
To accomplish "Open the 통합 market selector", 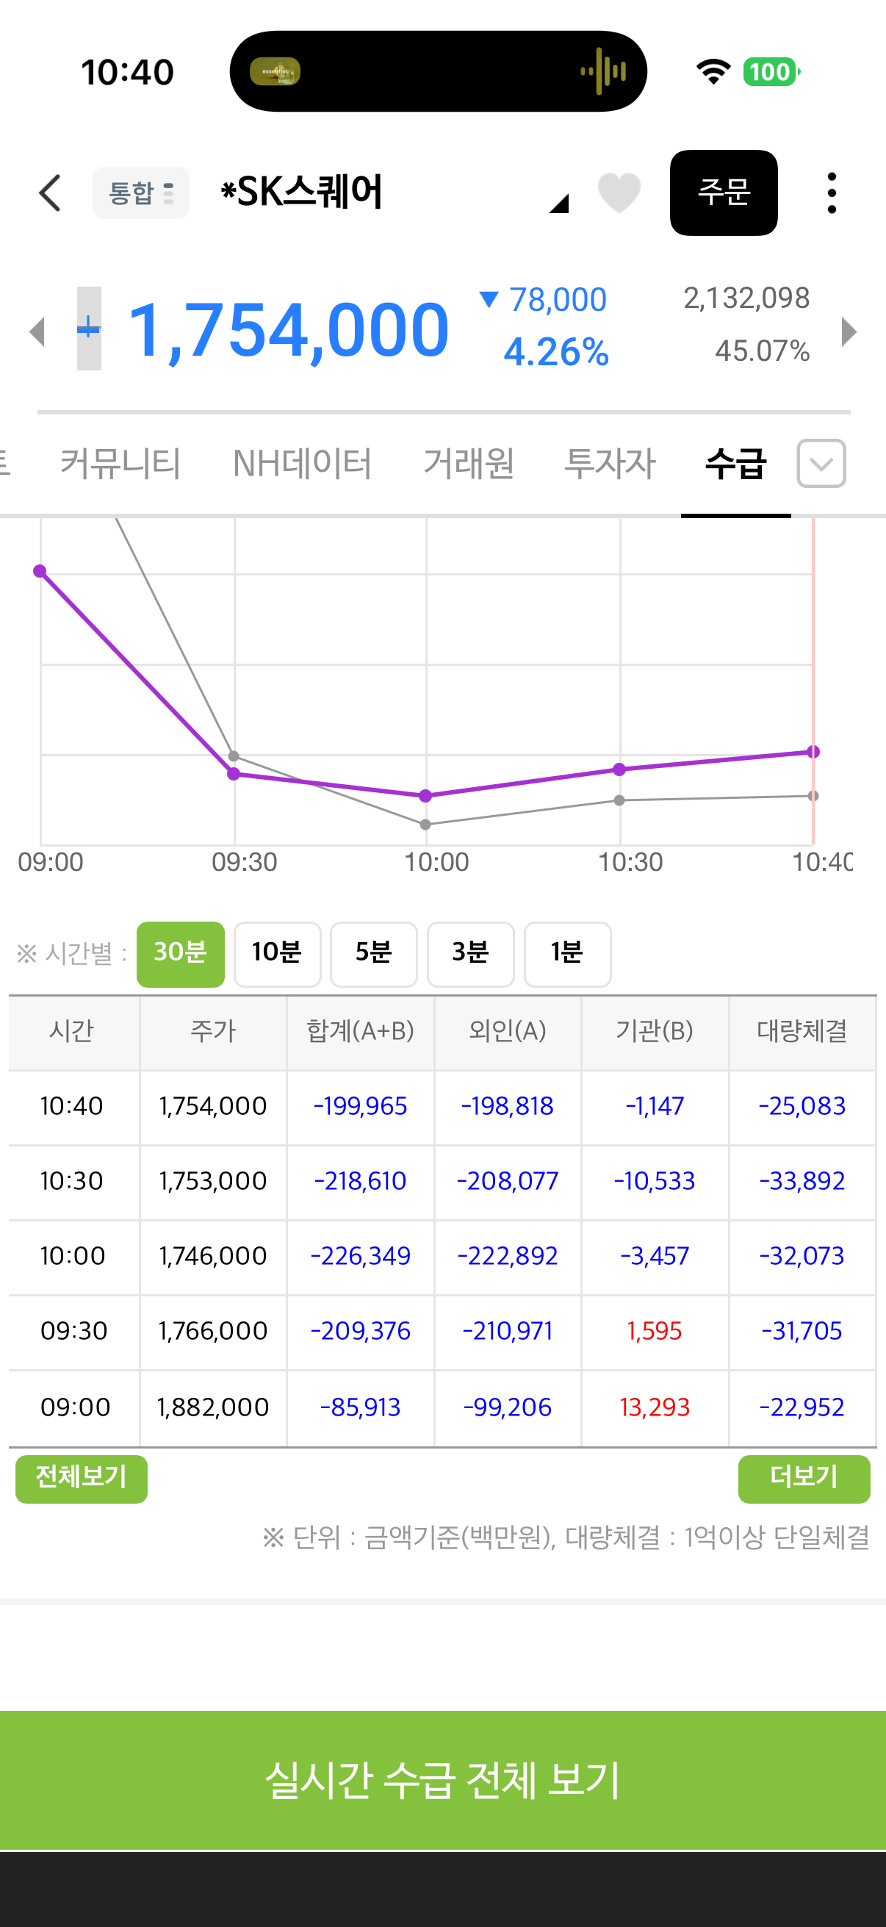I will pyautogui.click(x=140, y=193).
